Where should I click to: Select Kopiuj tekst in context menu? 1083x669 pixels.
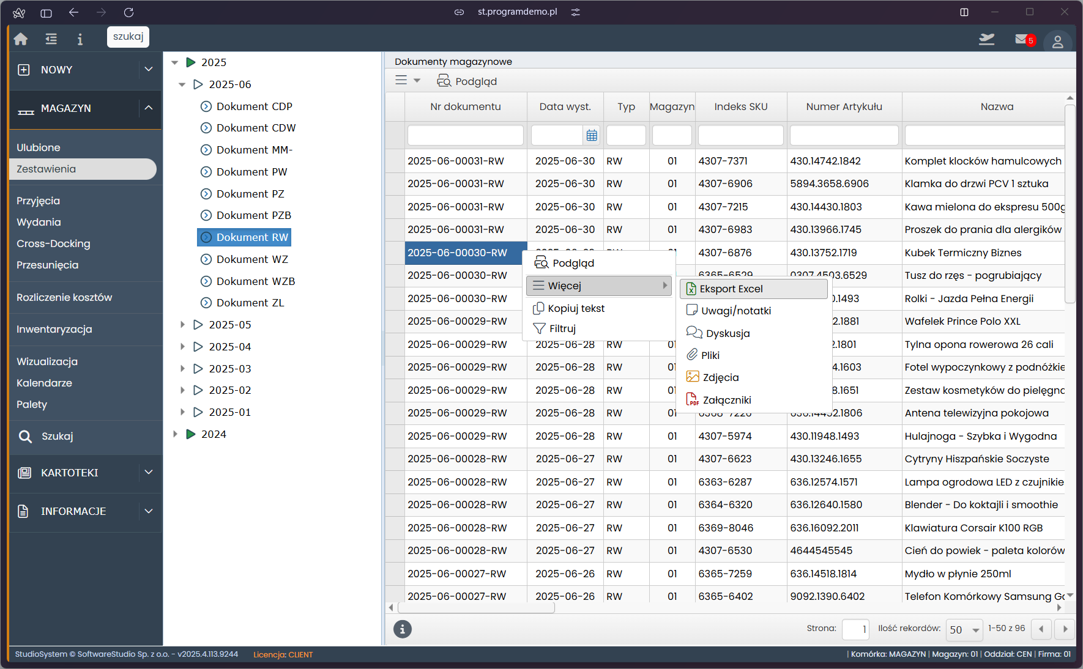(x=576, y=308)
